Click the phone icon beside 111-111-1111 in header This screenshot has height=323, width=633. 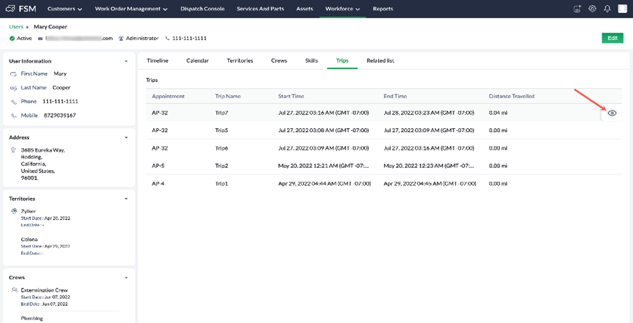point(168,38)
